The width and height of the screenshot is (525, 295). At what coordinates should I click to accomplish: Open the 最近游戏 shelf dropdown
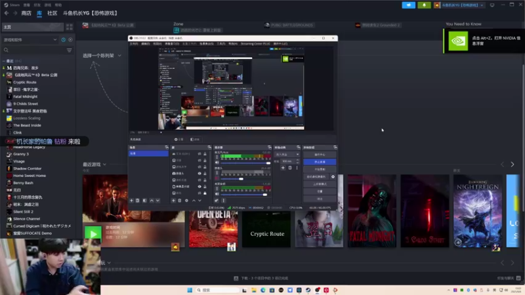(104, 165)
